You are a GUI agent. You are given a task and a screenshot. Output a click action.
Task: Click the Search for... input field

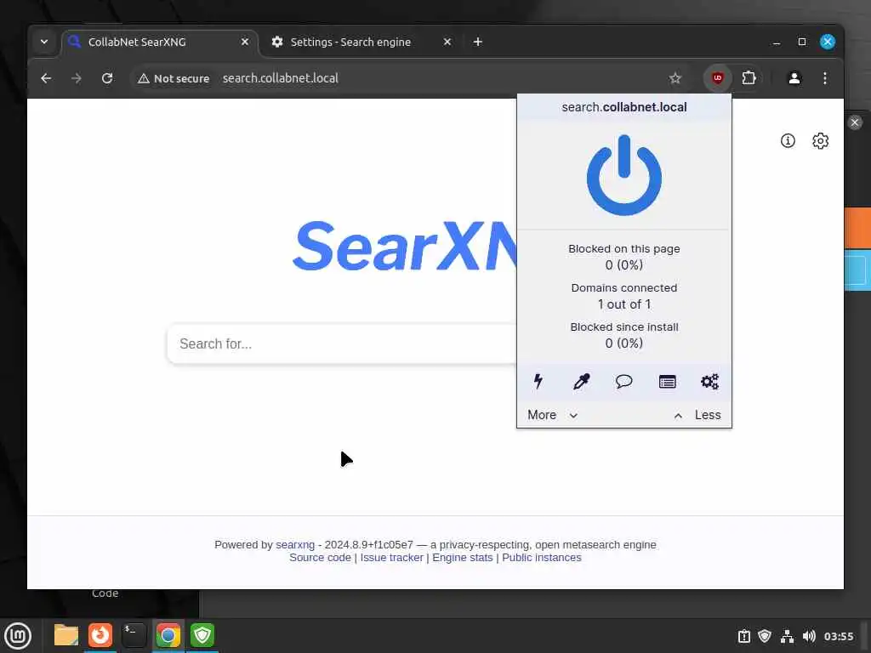click(x=342, y=344)
